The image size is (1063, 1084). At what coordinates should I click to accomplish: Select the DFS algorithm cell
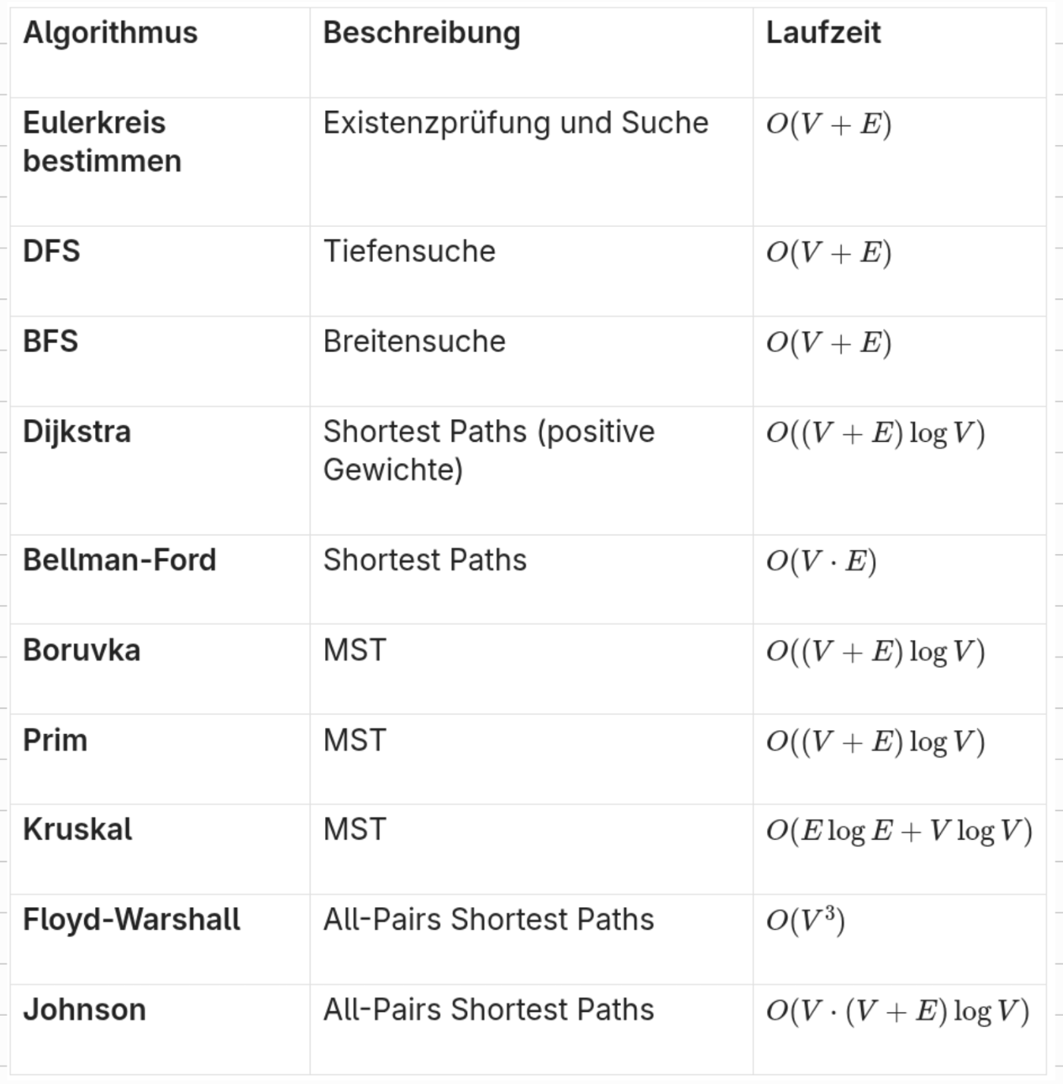click(x=52, y=252)
